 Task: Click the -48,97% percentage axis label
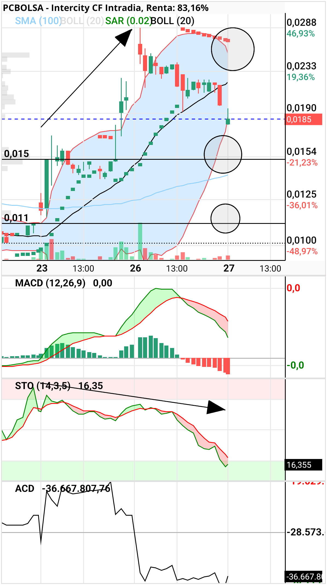point(302,252)
